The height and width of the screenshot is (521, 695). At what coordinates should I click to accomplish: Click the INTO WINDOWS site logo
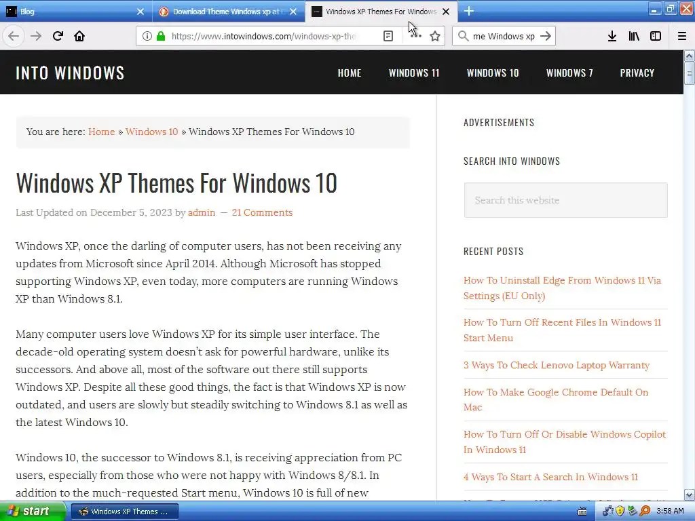click(x=70, y=73)
